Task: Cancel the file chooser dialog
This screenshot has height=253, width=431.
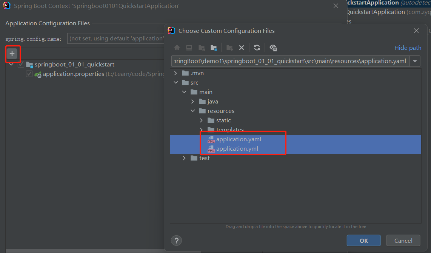Action: coord(403,241)
